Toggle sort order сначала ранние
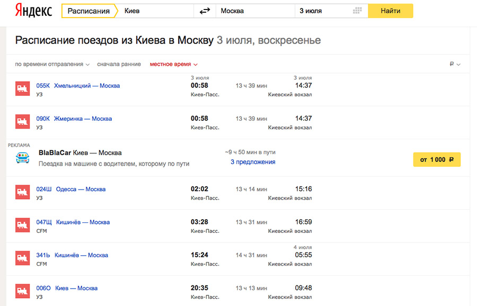The height and width of the screenshot is (306, 477). click(119, 64)
